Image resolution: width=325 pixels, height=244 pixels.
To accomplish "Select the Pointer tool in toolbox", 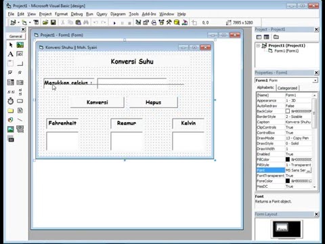I will (11, 45).
